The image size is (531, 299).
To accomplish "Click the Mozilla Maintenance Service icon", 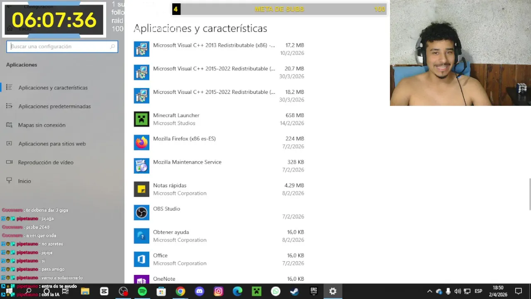I will tap(141, 166).
